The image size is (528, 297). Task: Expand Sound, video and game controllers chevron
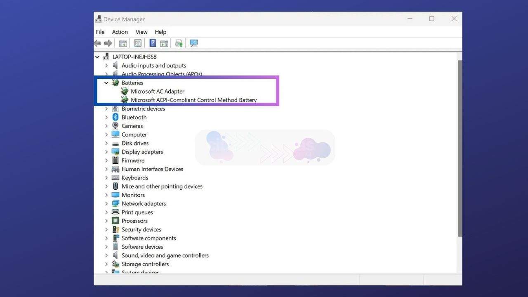106,256
